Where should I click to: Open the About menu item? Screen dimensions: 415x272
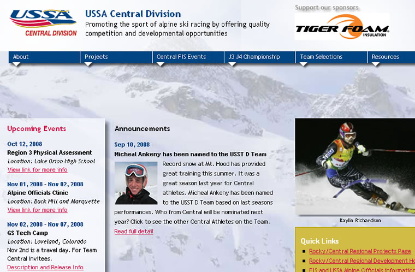point(21,57)
